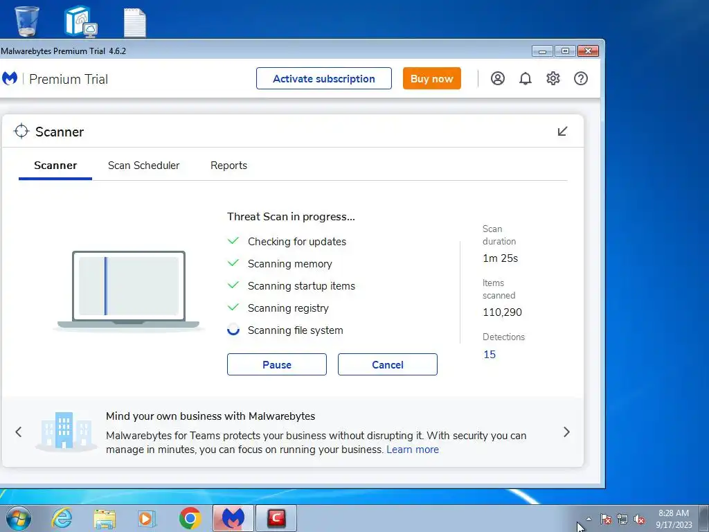Click the orange Buy now button
709x532 pixels.
pyautogui.click(x=432, y=79)
